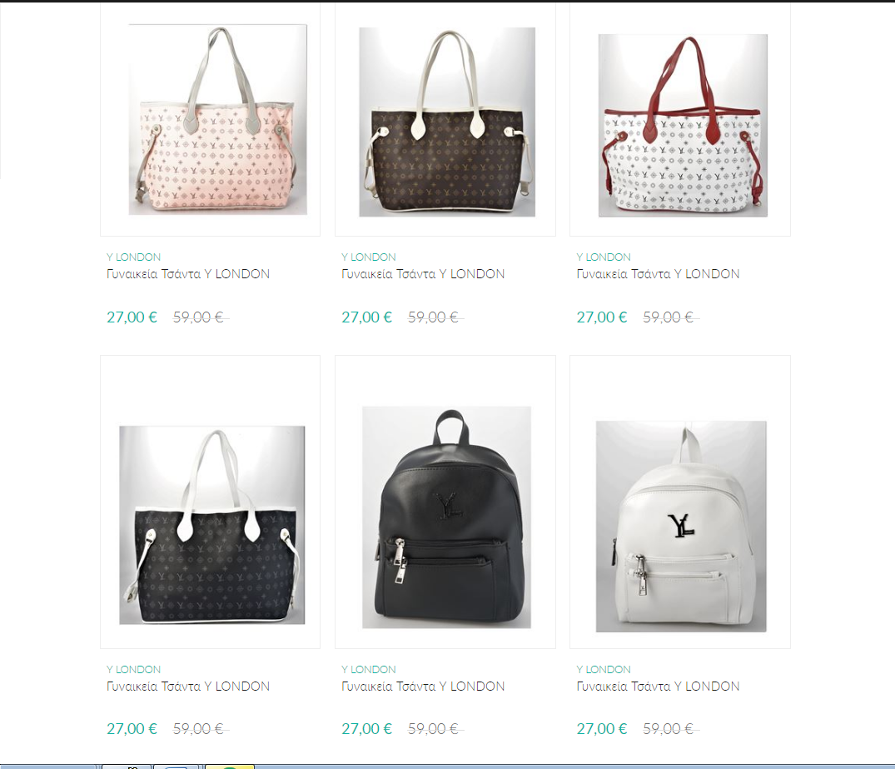This screenshot has width=895, height=769.
Task: Click Y LONDON brand link under red-handled bag
Action: click(604, 257)
